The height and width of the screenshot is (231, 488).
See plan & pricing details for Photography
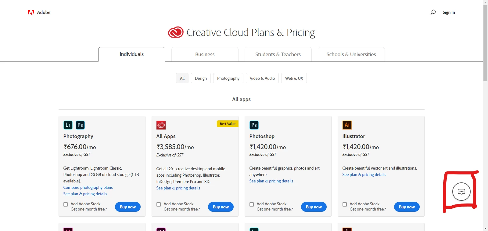point(85,194)
